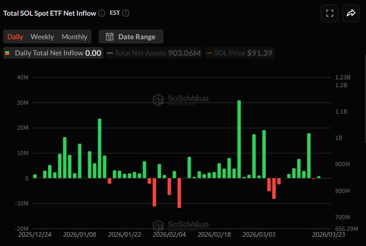The width and height of the screenshot is (366, 246).
Task: Switch to the Monthly view
Action: coord(74,37)
